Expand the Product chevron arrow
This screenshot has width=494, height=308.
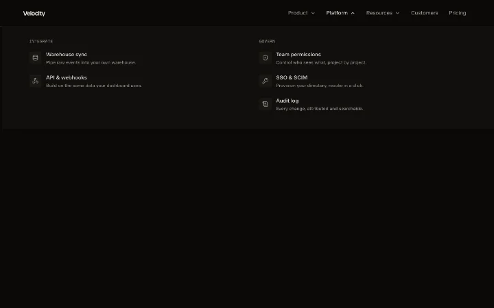point(313,13)
